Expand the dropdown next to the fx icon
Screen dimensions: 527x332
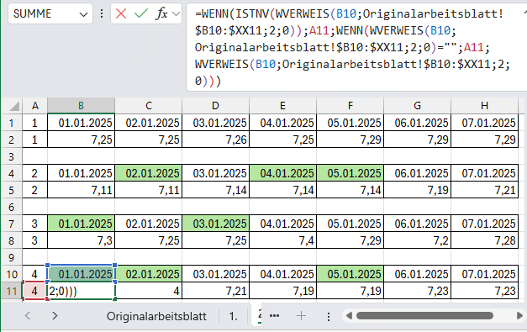coord(176,13)
